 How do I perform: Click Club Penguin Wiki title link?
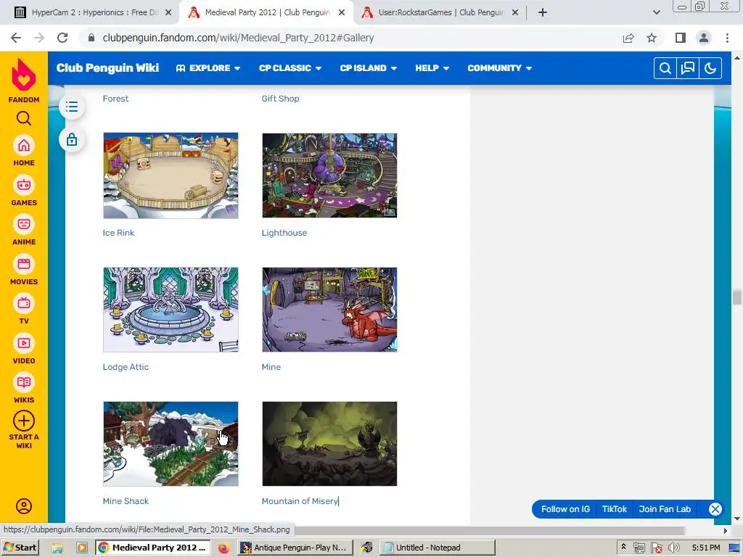[x=107, y=68]
